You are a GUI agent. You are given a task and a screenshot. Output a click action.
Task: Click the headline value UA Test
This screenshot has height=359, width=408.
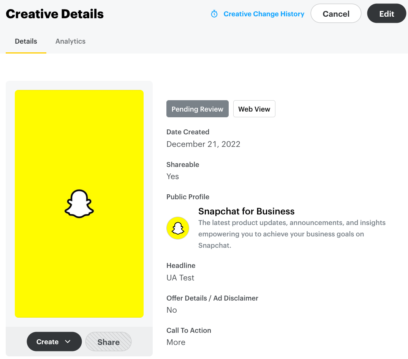(180, 278)
